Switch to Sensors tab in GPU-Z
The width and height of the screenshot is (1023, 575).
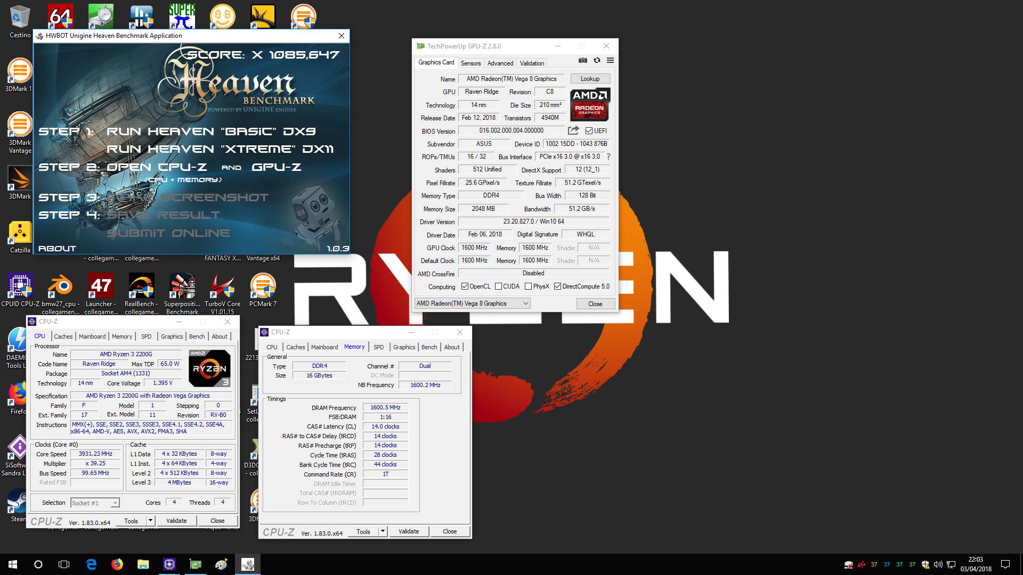pos(470,63)
